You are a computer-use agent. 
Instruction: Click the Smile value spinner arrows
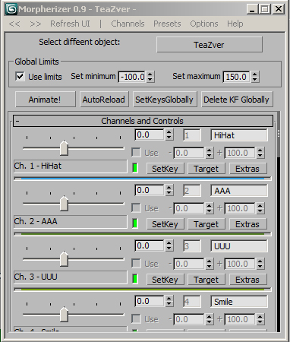(x=169, y=301)
